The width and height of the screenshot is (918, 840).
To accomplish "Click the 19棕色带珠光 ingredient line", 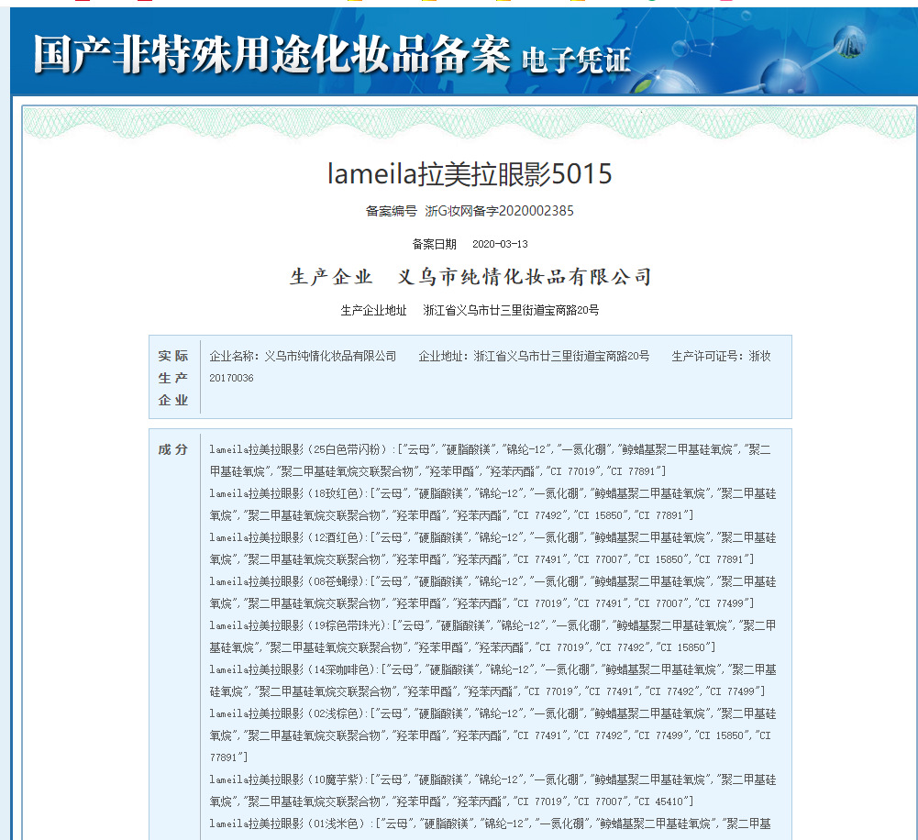I will tap(492, 636).
